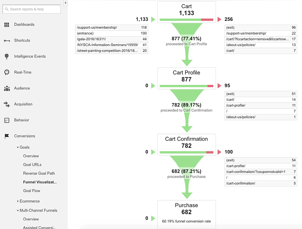The height and width of the screenshot is (229, 302).
Task: Open Behavior reports
Action: 22,120
